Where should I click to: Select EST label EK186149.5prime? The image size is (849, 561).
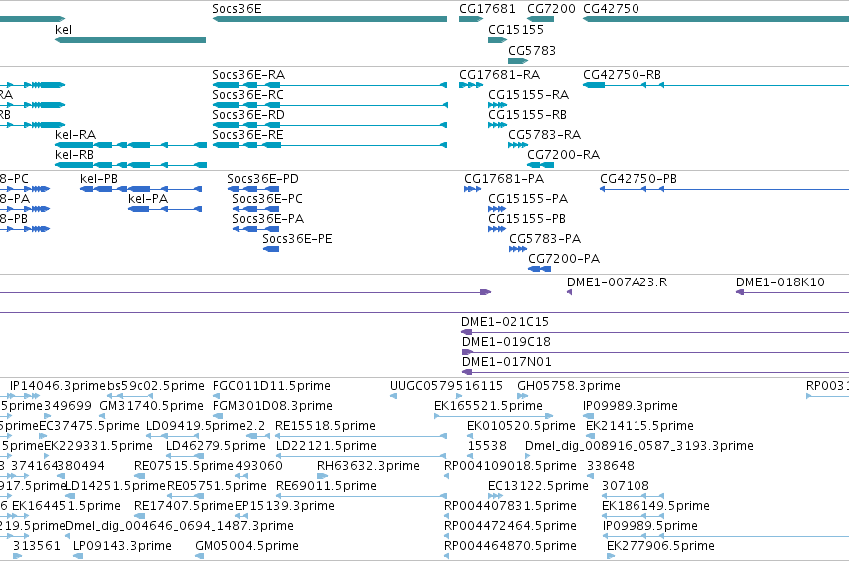pyautogui.click(x=655, y=506)
